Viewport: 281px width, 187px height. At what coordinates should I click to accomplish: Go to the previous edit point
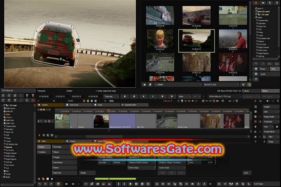coord(134,97)
